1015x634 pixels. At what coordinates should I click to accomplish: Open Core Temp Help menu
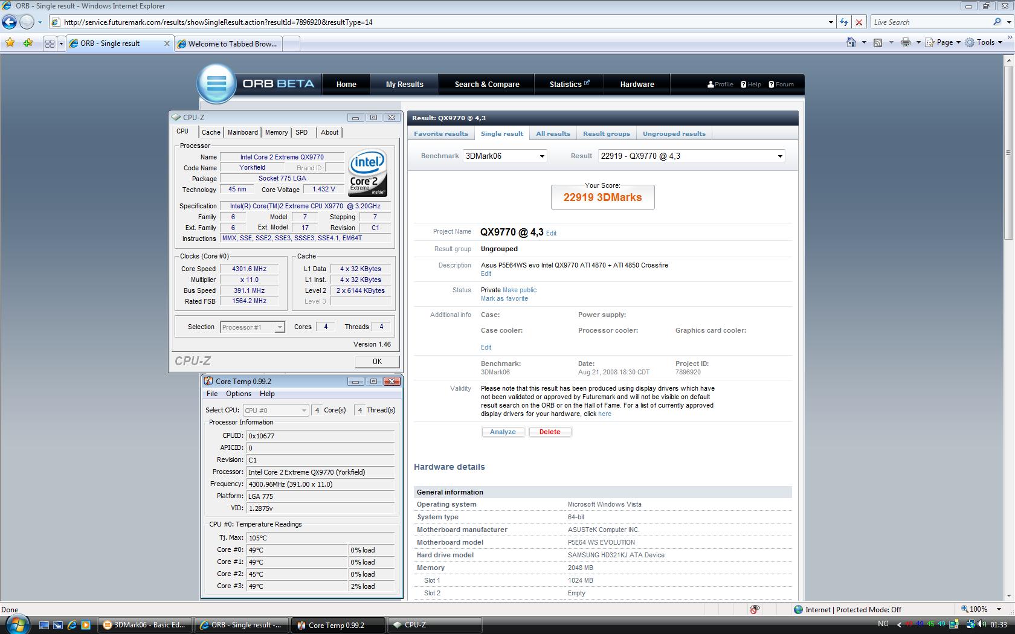[267, 394]
